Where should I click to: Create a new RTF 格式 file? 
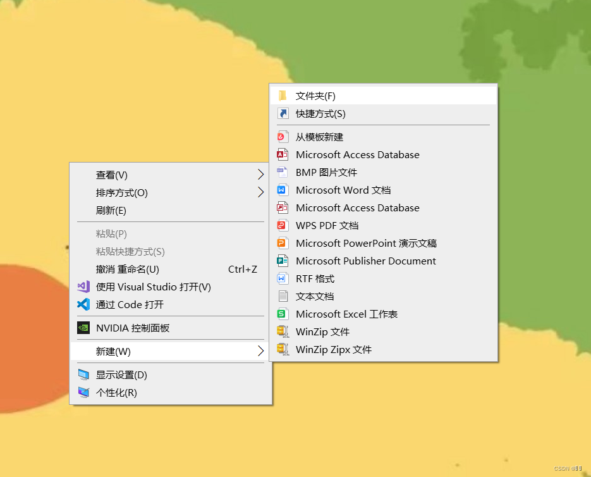point(384,278)
